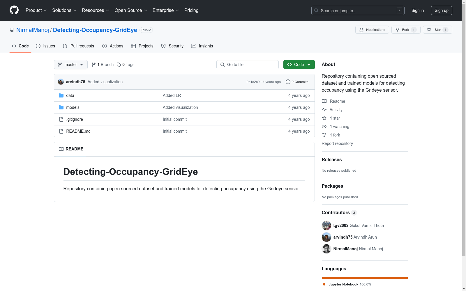Click the eye icon beside 1 watching
This screenshot has height=291, width=466.
[324, 127]
